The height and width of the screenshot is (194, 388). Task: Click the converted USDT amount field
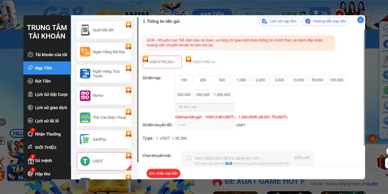[205, 125]
